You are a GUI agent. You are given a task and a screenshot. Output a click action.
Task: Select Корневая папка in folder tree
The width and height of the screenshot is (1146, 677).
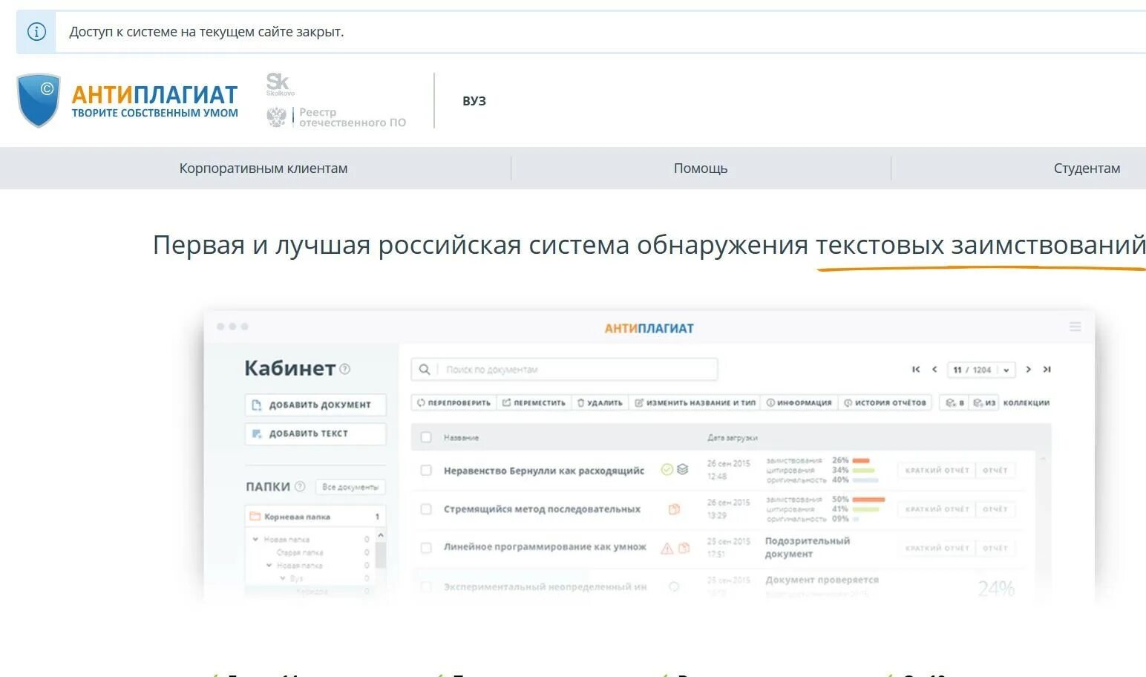(x=315, y=516)
